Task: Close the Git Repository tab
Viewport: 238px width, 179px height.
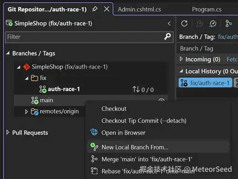Action: pyautogui.click(x=106, y=9)
